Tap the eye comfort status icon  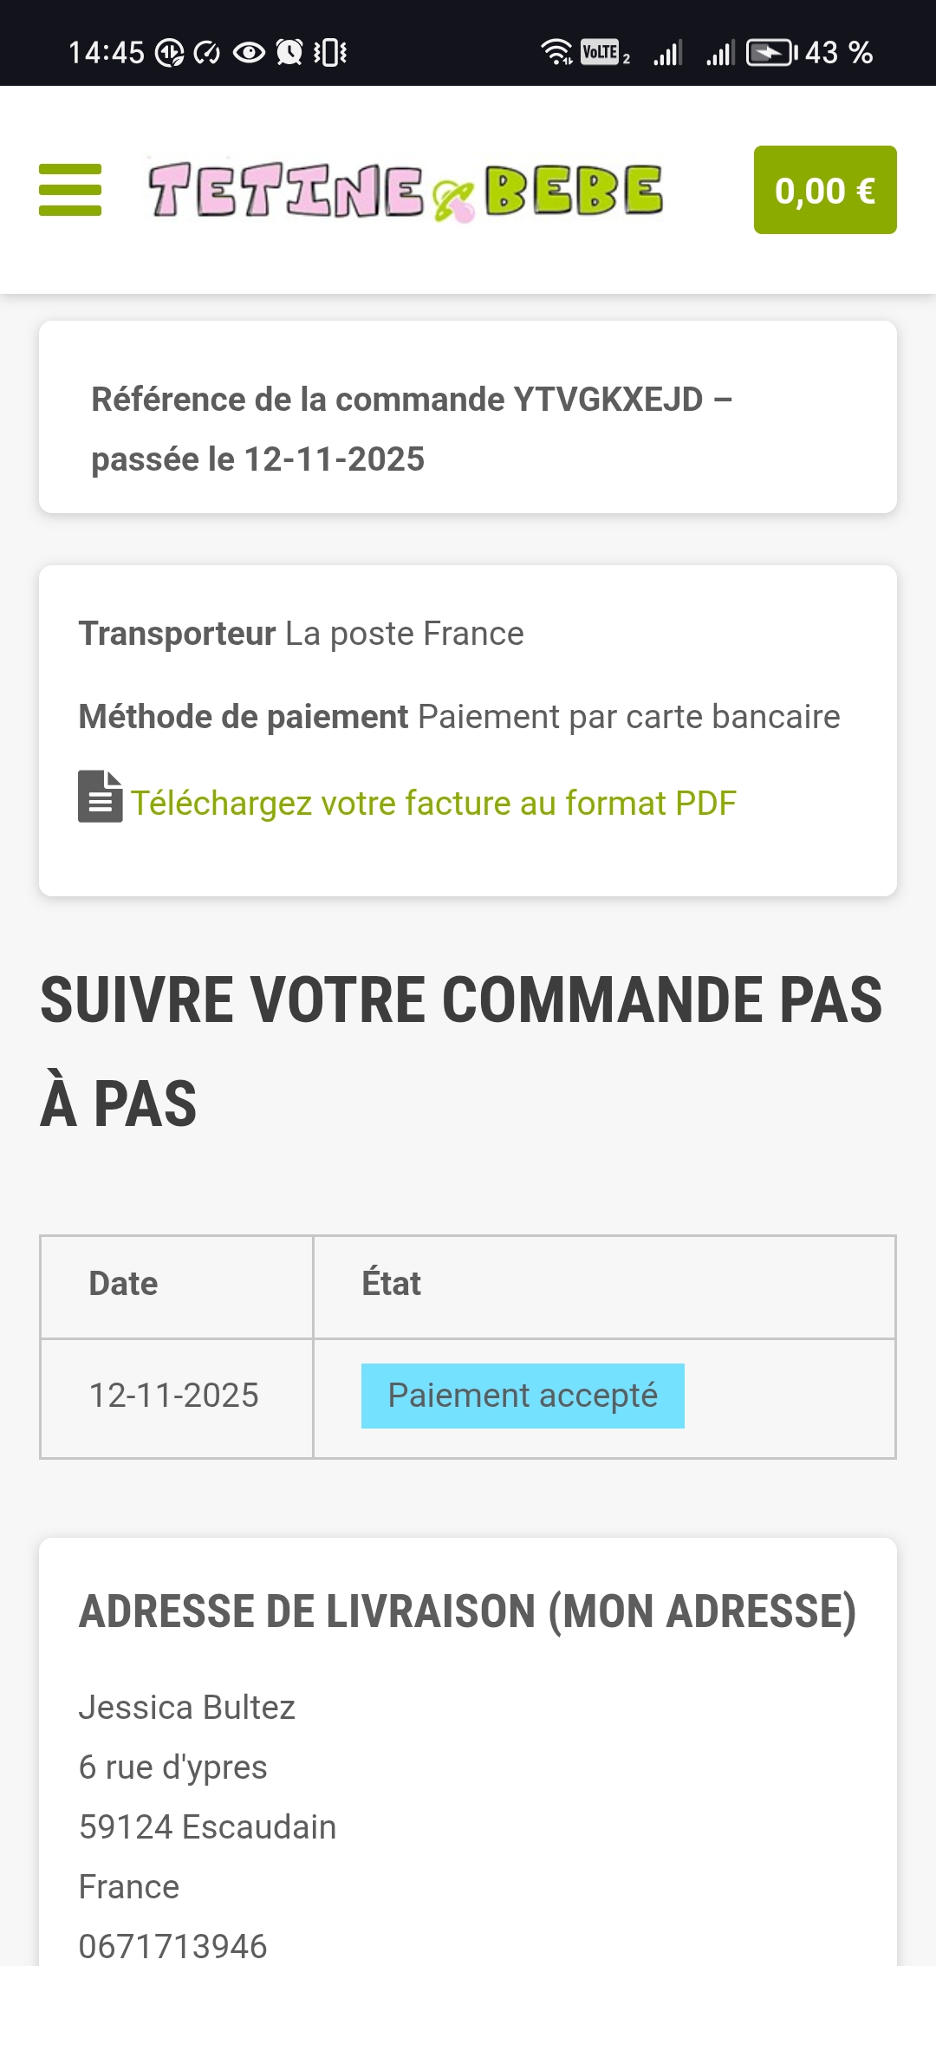pyautogui.click(x=249, y=53)
